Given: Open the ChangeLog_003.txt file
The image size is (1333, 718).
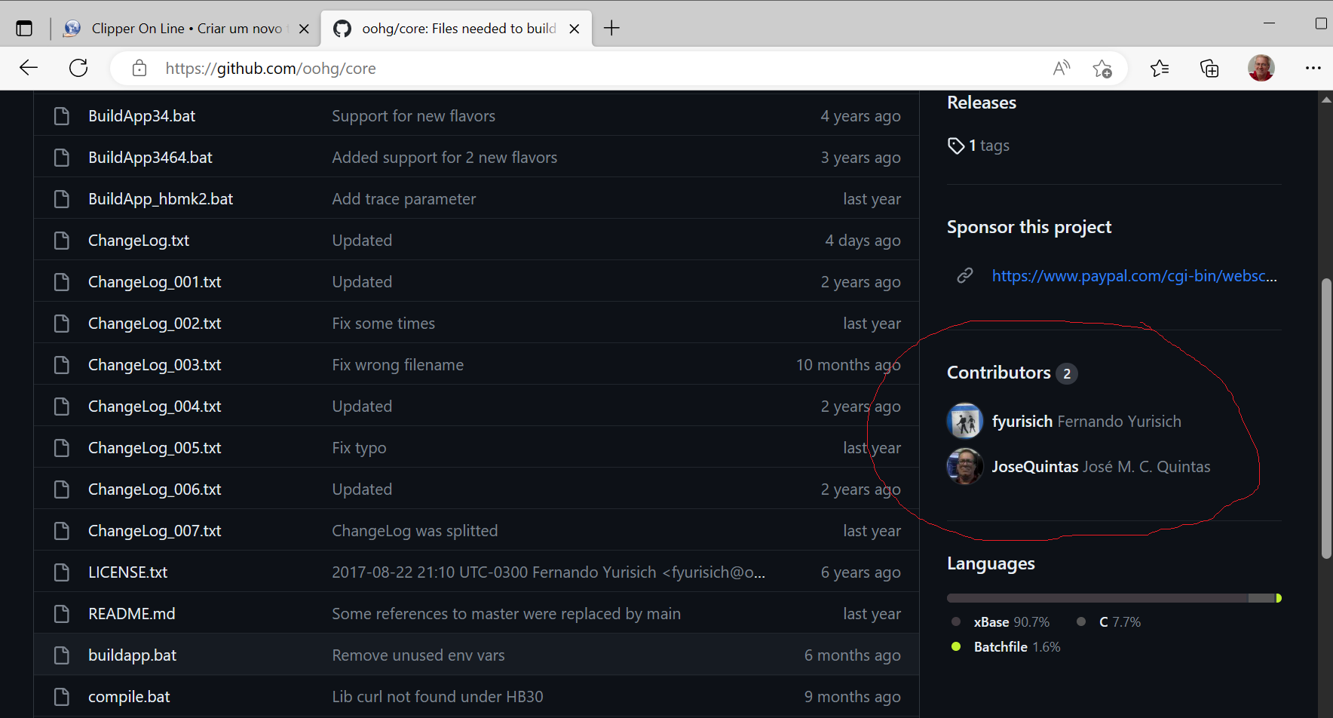Looking at the screenshot, I should (155, 365).
